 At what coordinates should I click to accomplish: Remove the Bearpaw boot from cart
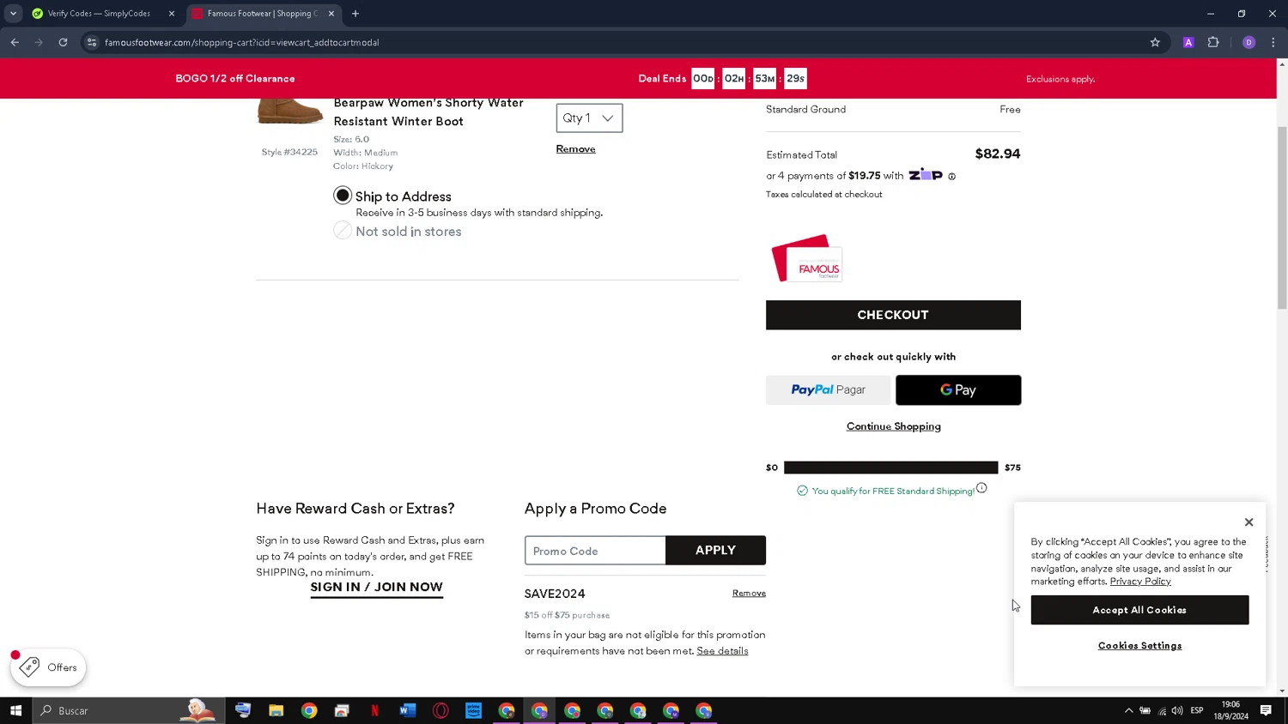click(x=575, y=149)
